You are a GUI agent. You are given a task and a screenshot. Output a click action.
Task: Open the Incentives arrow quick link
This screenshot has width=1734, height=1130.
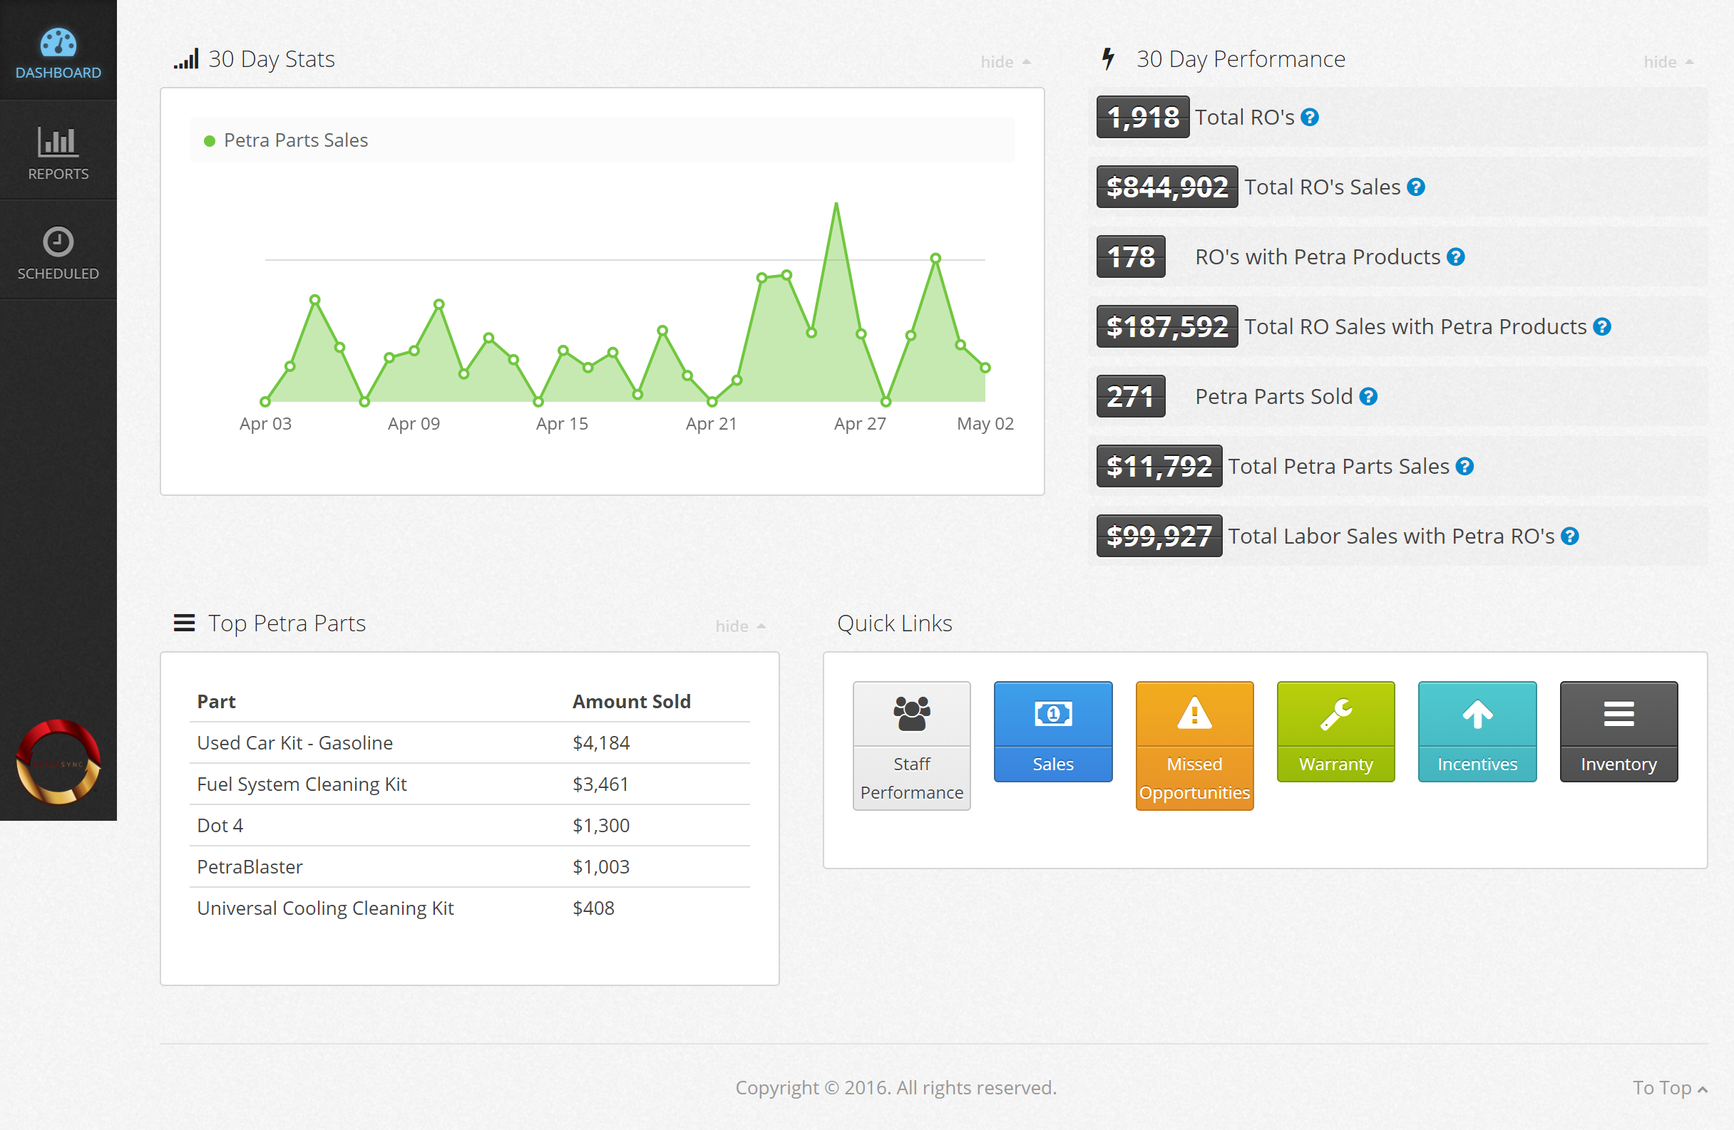[x=1477, y=731]
